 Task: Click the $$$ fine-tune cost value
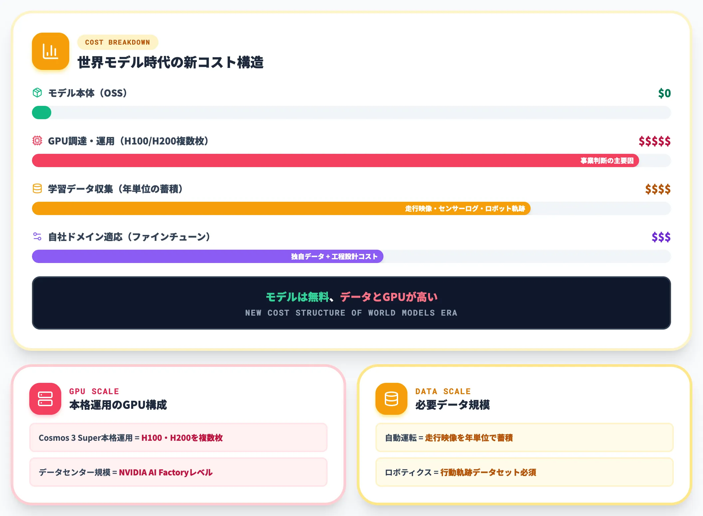[x=661, y=237]
